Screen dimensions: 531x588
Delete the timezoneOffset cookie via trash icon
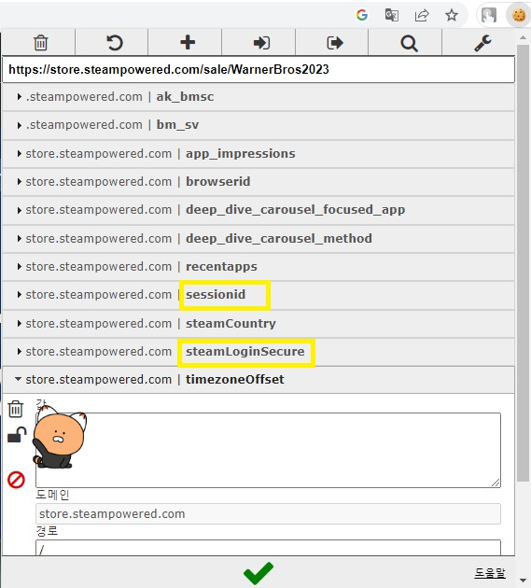tap(16, 409)
